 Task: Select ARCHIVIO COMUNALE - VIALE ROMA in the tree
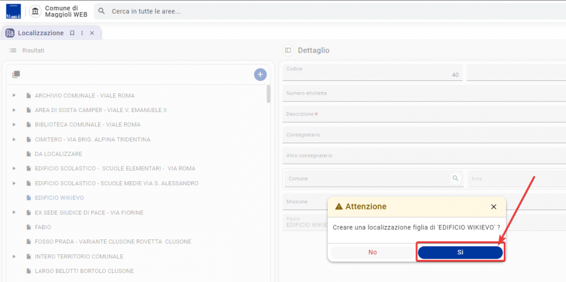[x=85, y=96]
